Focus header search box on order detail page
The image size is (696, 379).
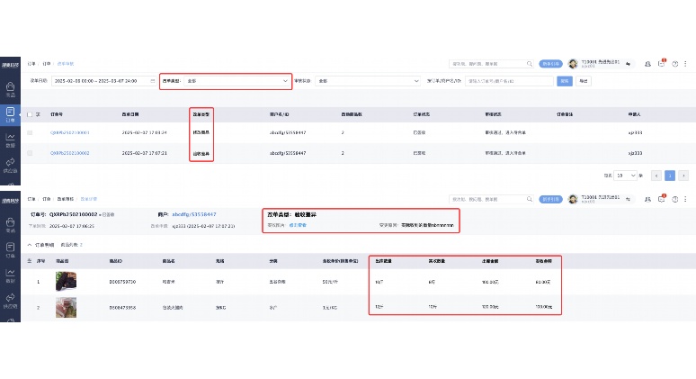click(491, 199)
